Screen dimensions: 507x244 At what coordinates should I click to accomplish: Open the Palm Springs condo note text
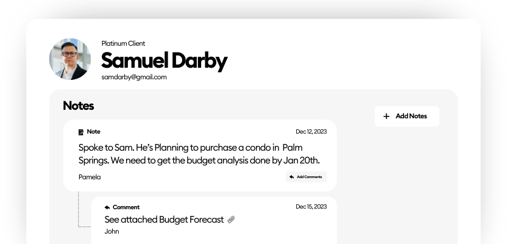(199, 154)
